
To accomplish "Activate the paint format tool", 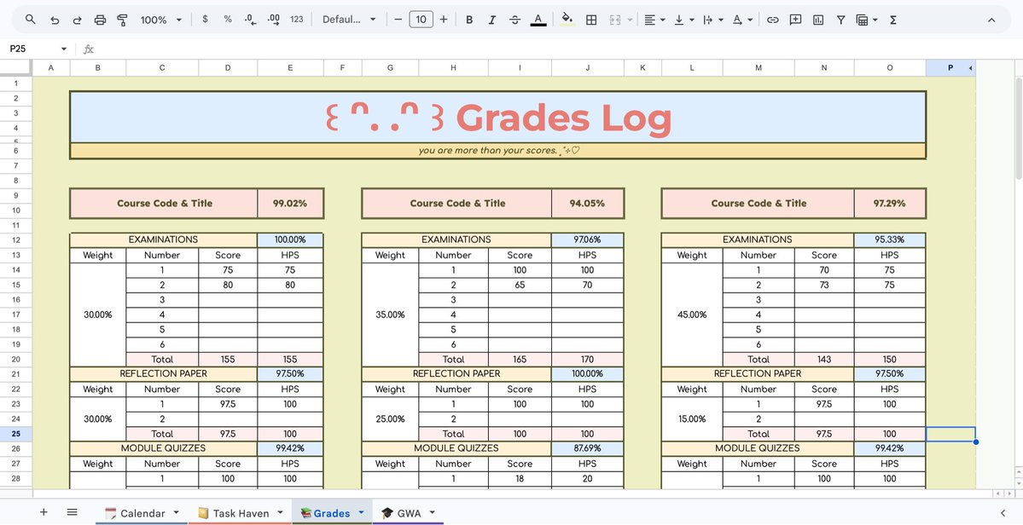I will [122, 20].
